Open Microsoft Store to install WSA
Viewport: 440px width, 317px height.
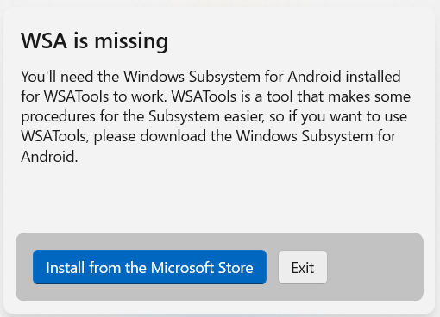click(149, 267)
